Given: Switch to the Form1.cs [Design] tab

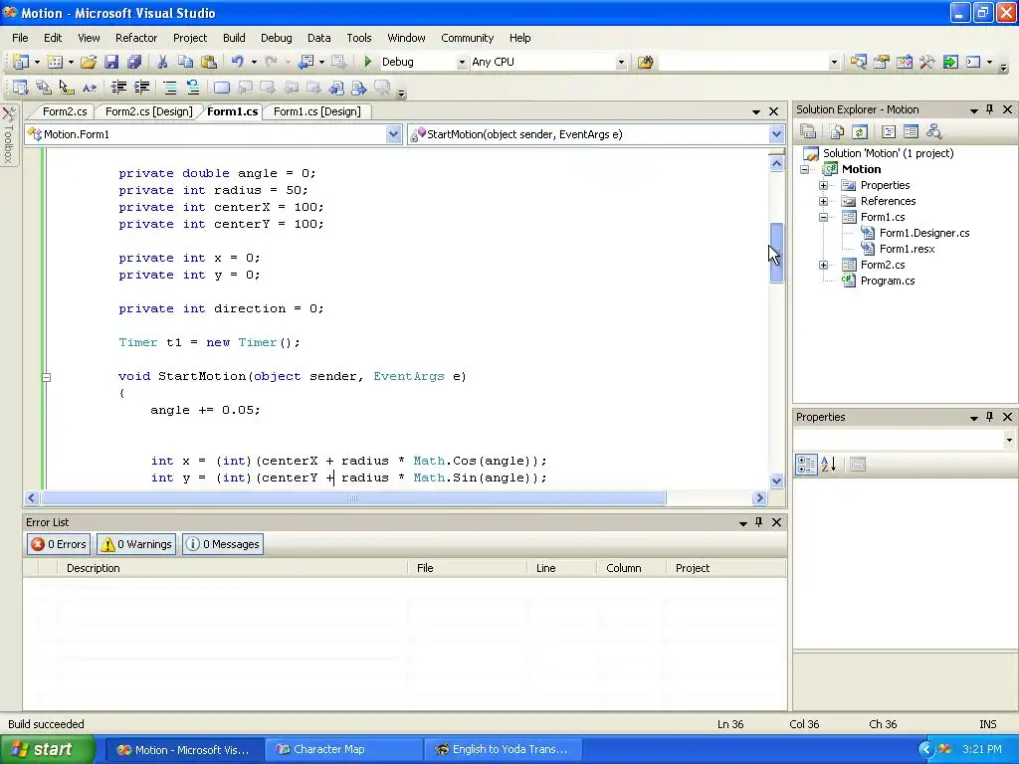Looking at the screenshot, I should 317,111.
